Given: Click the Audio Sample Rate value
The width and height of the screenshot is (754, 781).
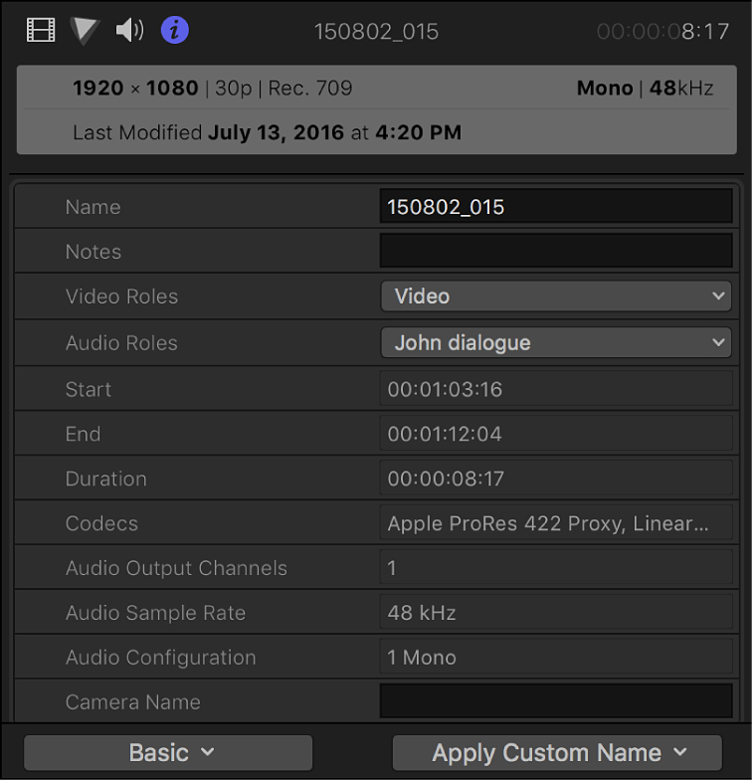Looking at the screenshot, I should point(556,613).
